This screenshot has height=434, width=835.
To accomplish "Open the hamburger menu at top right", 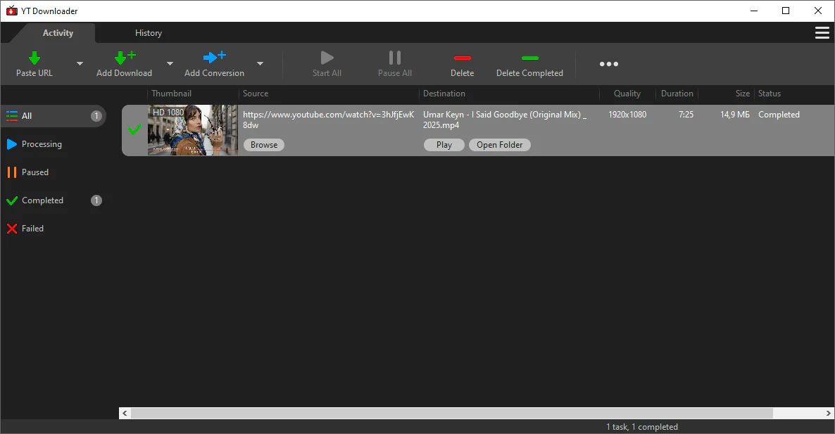I will [822, 33].
